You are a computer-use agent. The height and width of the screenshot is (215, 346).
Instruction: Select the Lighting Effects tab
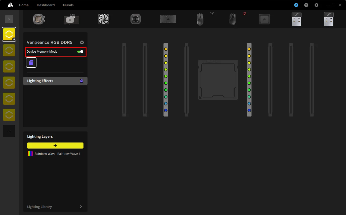pos(55,81)
